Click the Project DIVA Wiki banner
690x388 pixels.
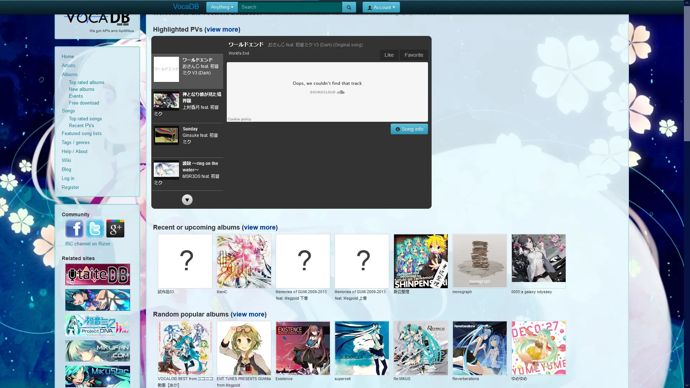coord(98,325)
